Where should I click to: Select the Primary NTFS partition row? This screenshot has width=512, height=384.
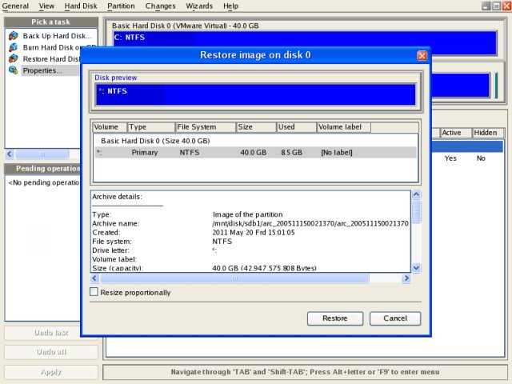point(256,153)
